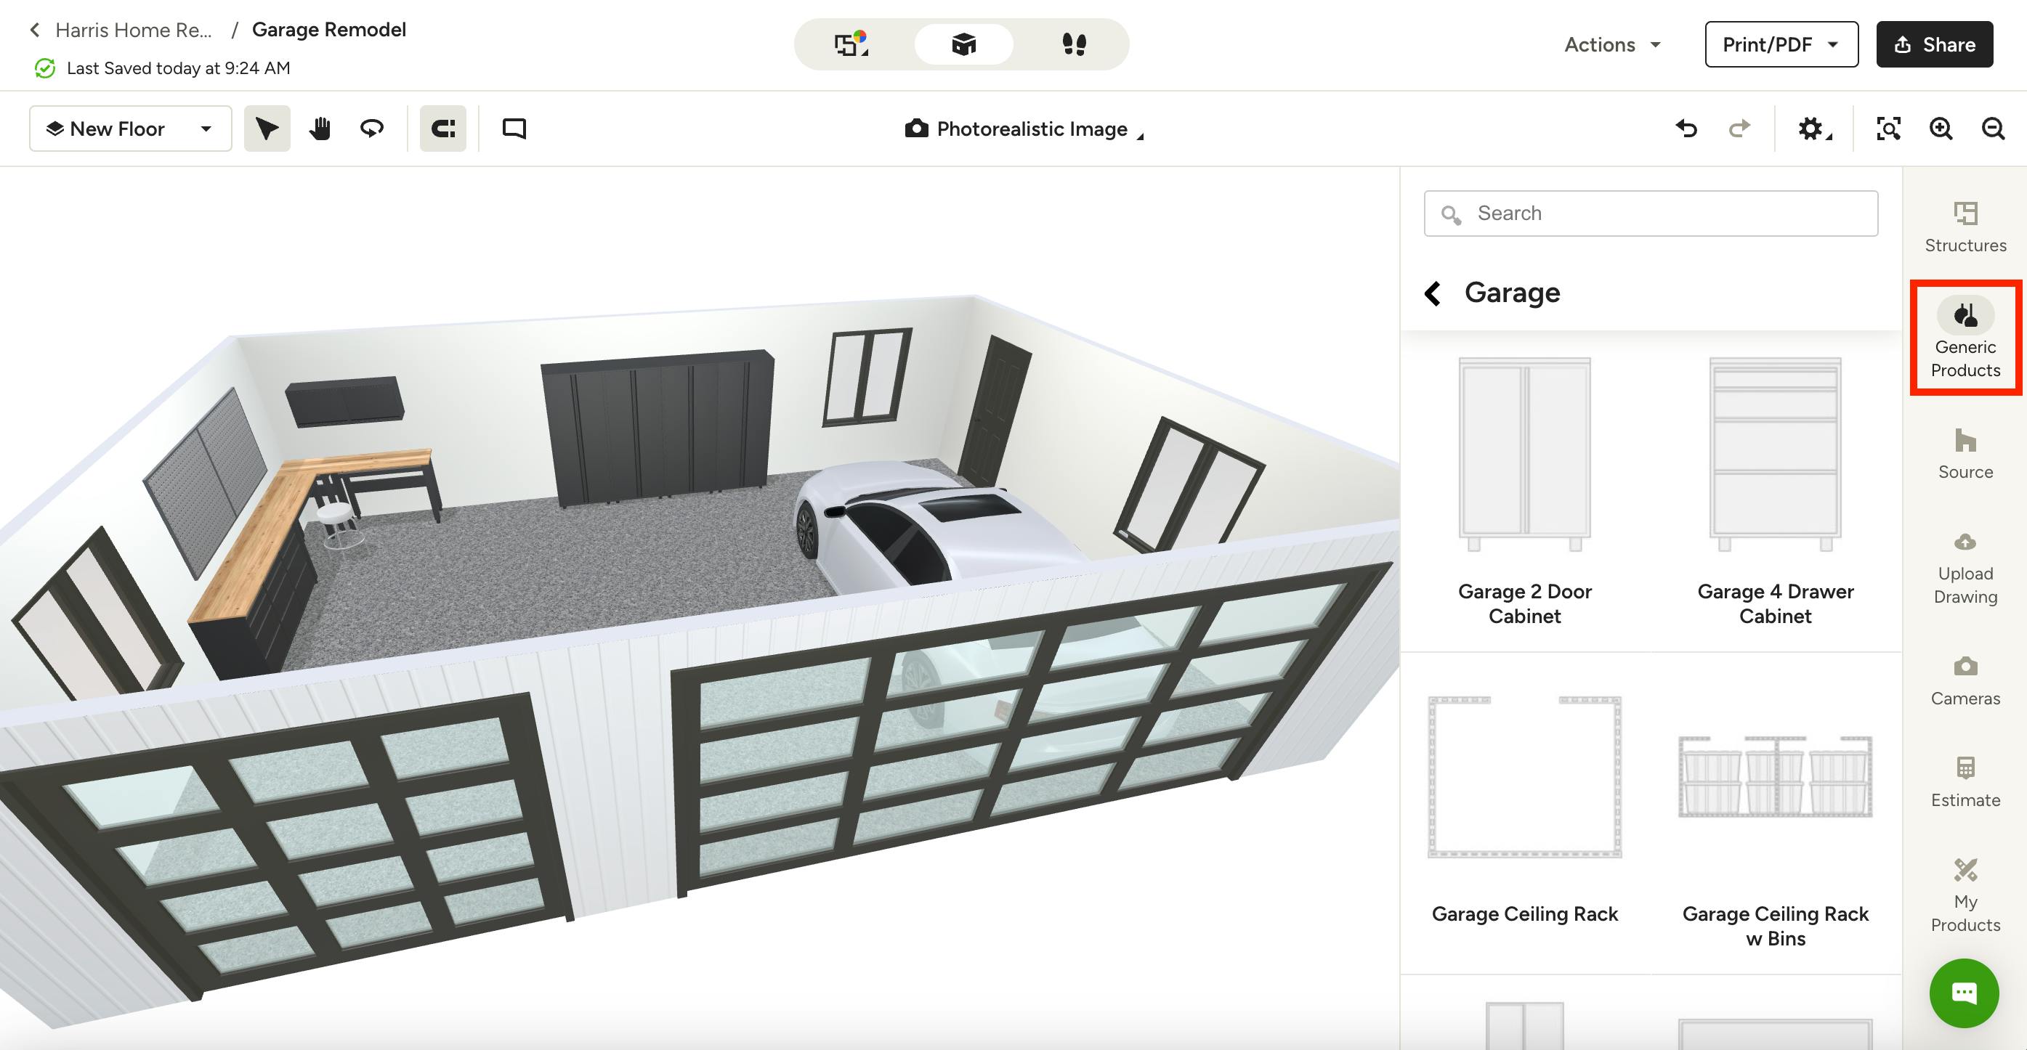Switch to 2D floor plan view

point(851,44)
